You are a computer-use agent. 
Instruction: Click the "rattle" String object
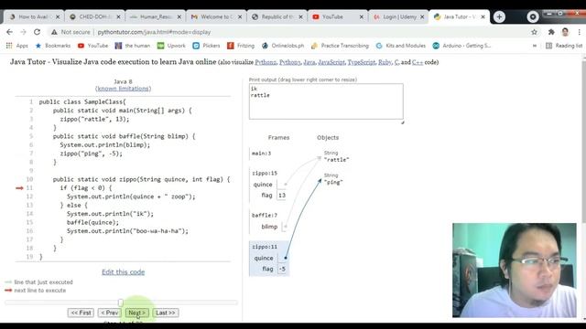coord(336,160)
